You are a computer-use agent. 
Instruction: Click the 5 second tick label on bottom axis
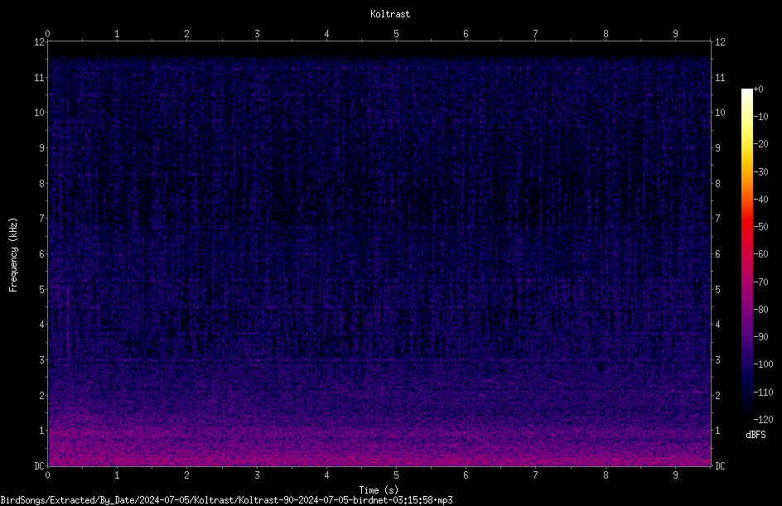pyautogui.click(x=396, y=475)
